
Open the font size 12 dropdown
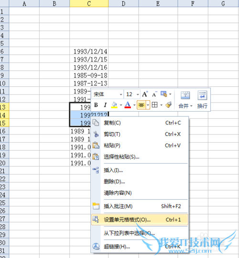click(138, 94)
